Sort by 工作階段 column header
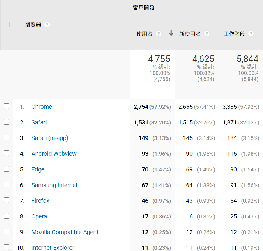263x251 pixels. 234,34
